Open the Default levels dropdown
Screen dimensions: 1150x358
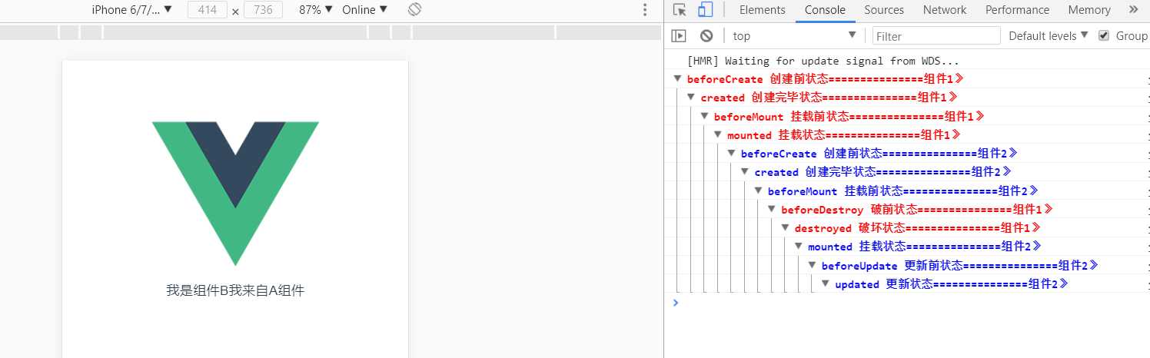[x=1049, y=35]
